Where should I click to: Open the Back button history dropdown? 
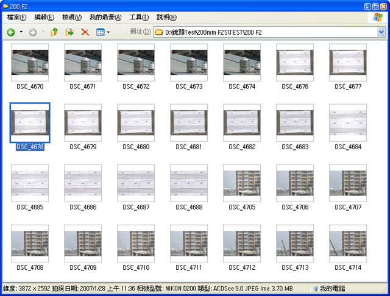[x=21, y=32]
